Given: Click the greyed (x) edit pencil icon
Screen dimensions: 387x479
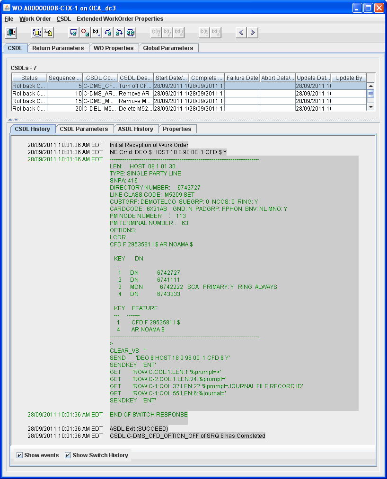Looking at the screenshot, I should (x=167, y=32).
